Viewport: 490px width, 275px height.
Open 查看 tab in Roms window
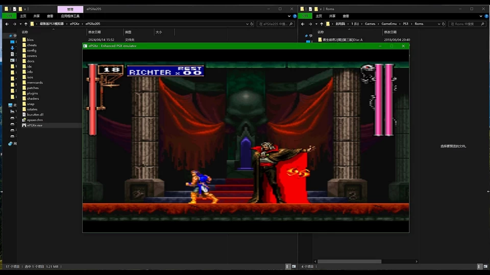[x=346, y=16]
